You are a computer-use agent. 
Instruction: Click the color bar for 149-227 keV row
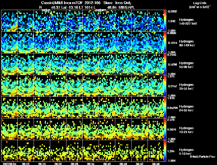tap(165, 21)
